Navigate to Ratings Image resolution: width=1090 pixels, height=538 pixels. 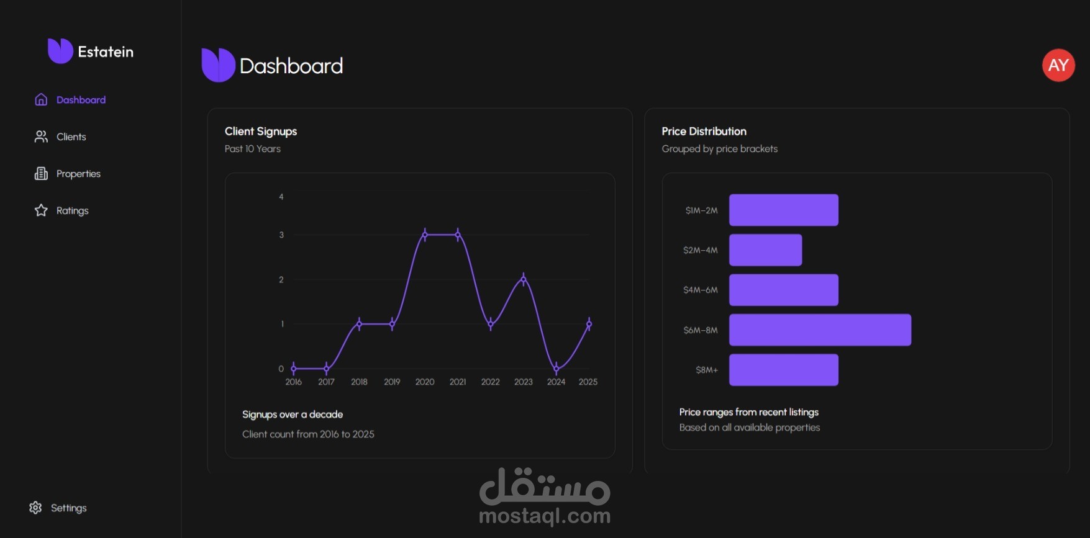pos(72,211)
